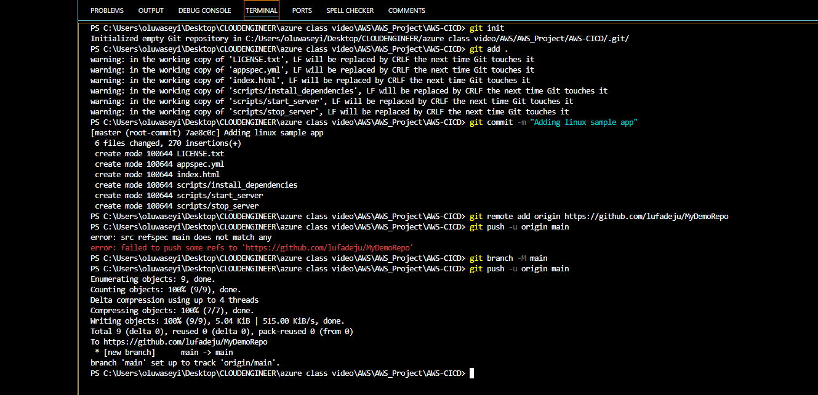This screenshot has width=818, height=395.
Task: Click 'To https://github.com/lufadeju/MyDemoRepo' line
Action: (x=179, y=342)
